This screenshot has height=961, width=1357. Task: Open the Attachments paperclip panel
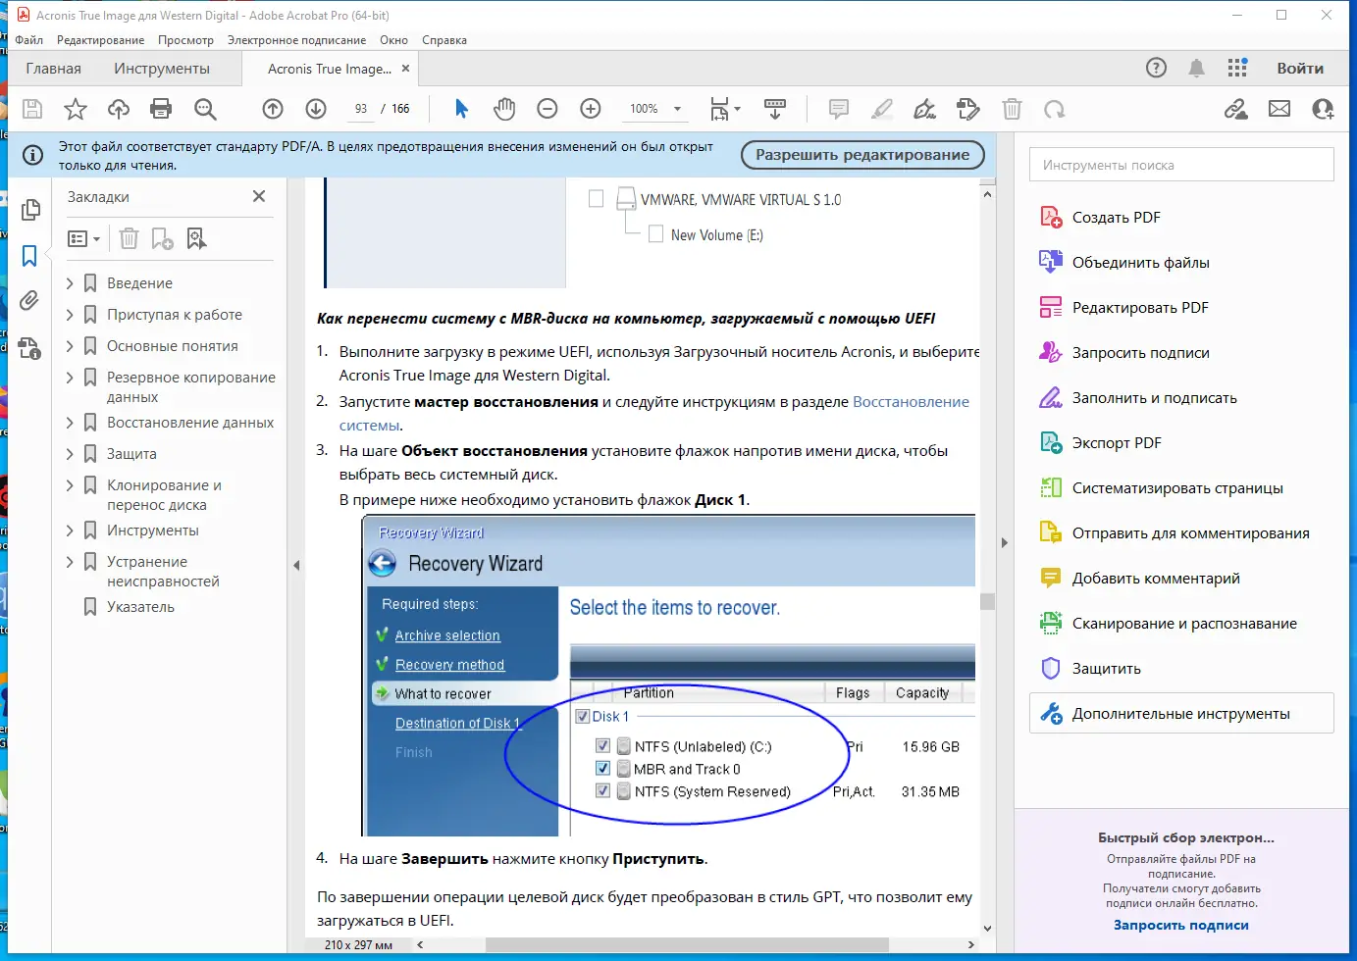pos(30,300)
